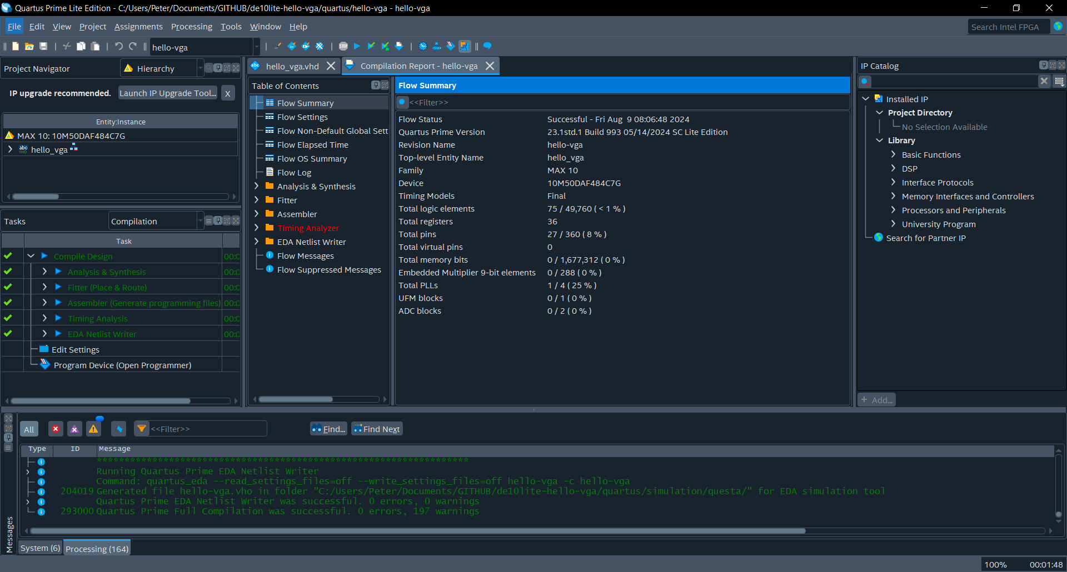This screenshot has width=1067, height=572.
Task: Open the Processing menu
Action: tap(192, 27)
